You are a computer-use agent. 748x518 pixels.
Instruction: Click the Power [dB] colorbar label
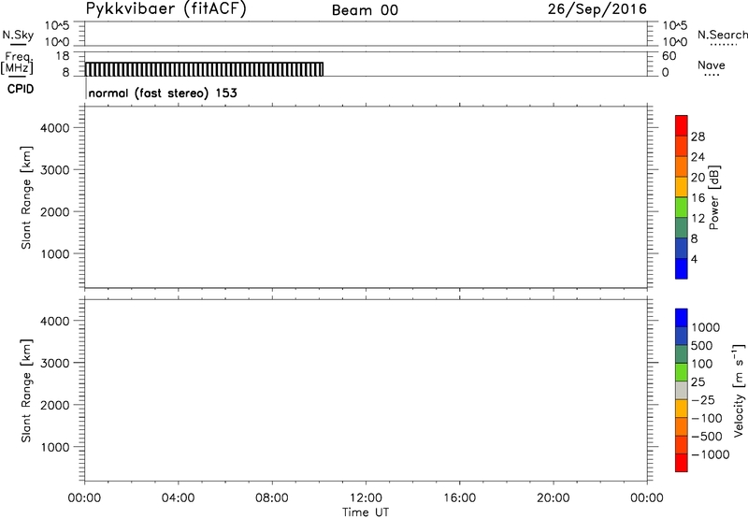[714, 197]
